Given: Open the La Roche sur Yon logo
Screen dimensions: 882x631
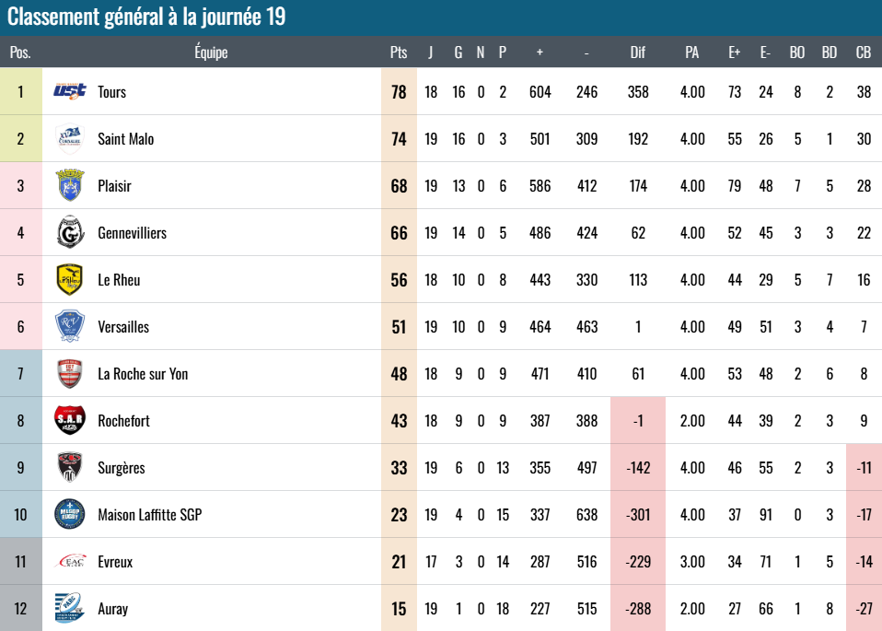Looking at the screenshot, I should (70, 373).
